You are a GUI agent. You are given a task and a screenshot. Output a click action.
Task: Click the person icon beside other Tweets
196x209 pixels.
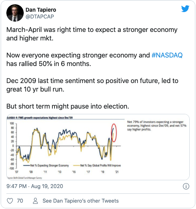coord(35,201)
